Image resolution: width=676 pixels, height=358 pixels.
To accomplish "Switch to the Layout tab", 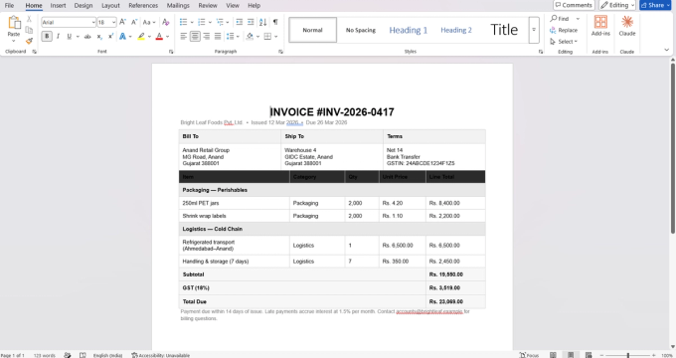I will click(x=110, y=6).
